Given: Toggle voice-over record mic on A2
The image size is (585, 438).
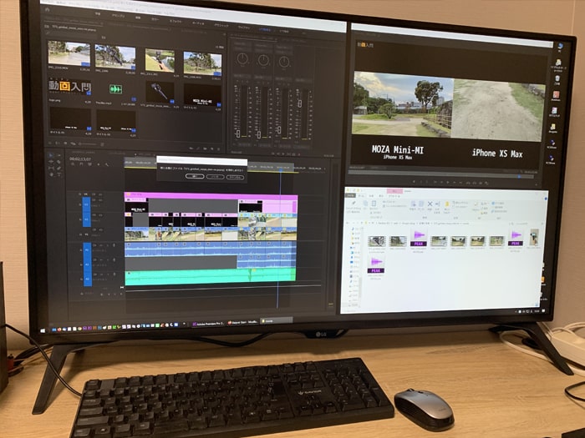Looking at the screenshot, I should 114,260.
